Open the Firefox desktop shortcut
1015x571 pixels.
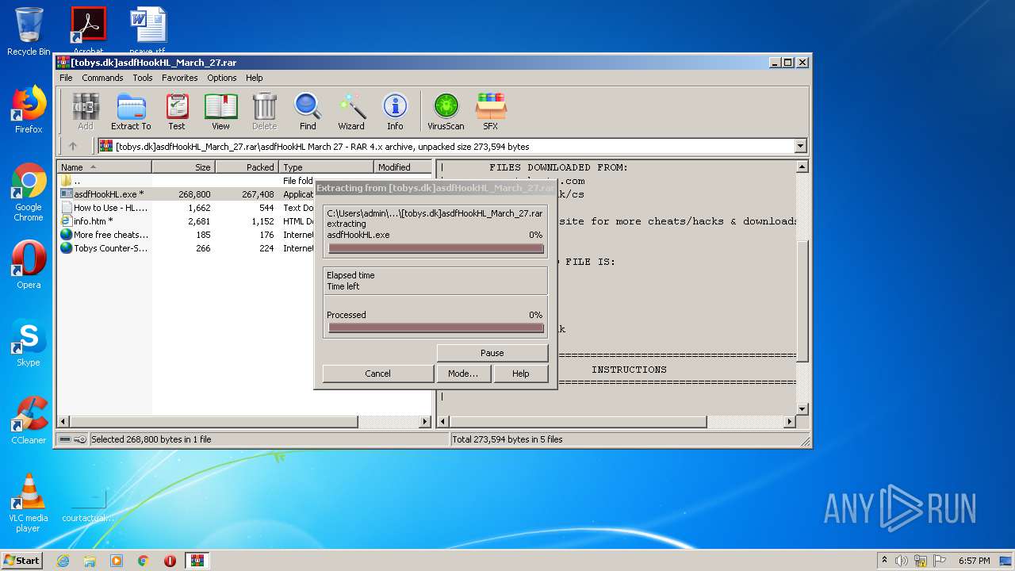coord(29,109)
